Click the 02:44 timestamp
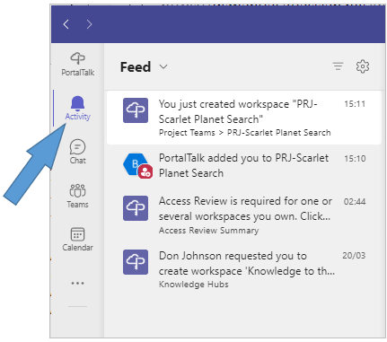Image resolution: width=387 pixels, height=342 pixels. pos(355,202)
